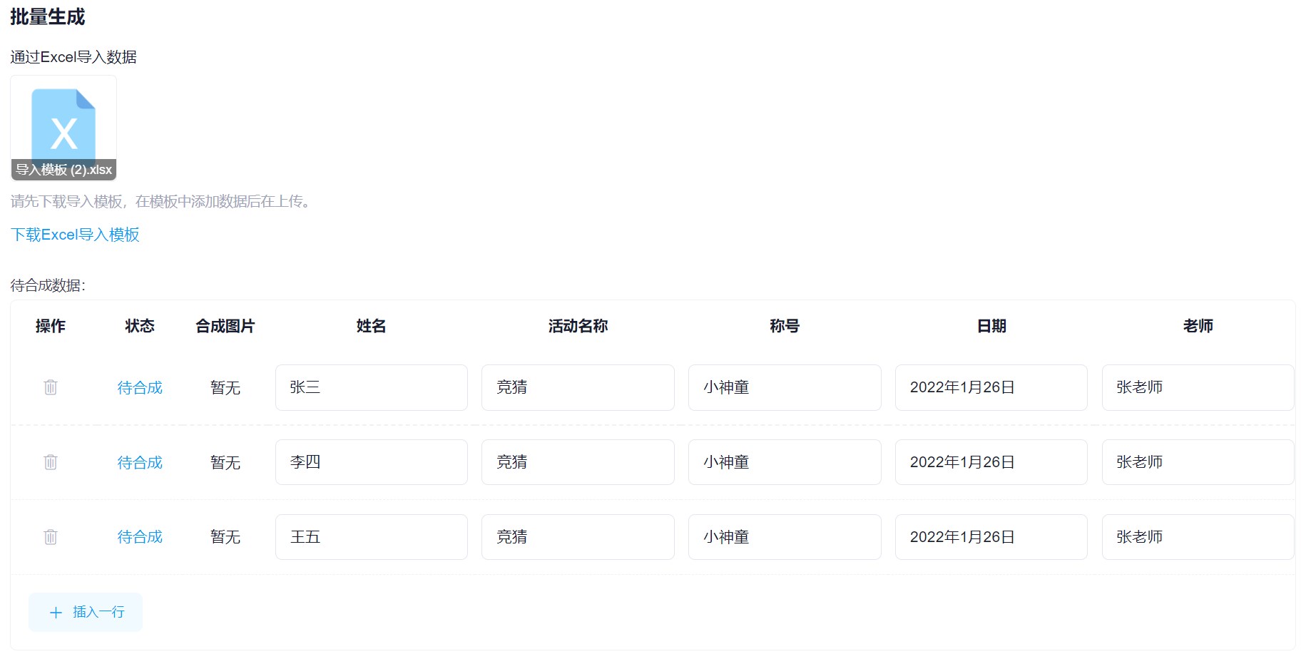Delete the 李四 row with trash icon
1311x659 pixels.
[51, 462]
